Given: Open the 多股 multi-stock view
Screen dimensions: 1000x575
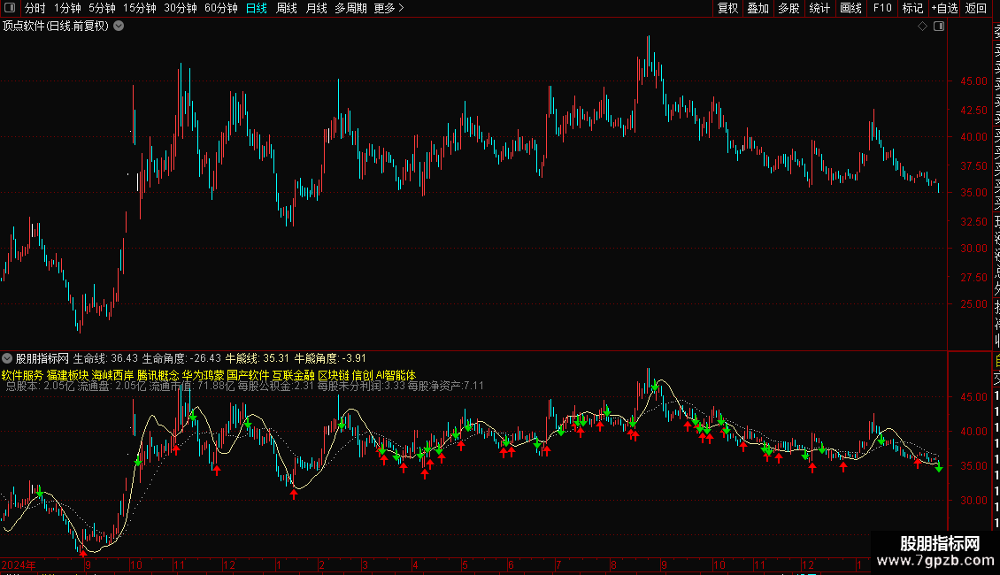Looking at the screenshot, I should pos(788,8).
